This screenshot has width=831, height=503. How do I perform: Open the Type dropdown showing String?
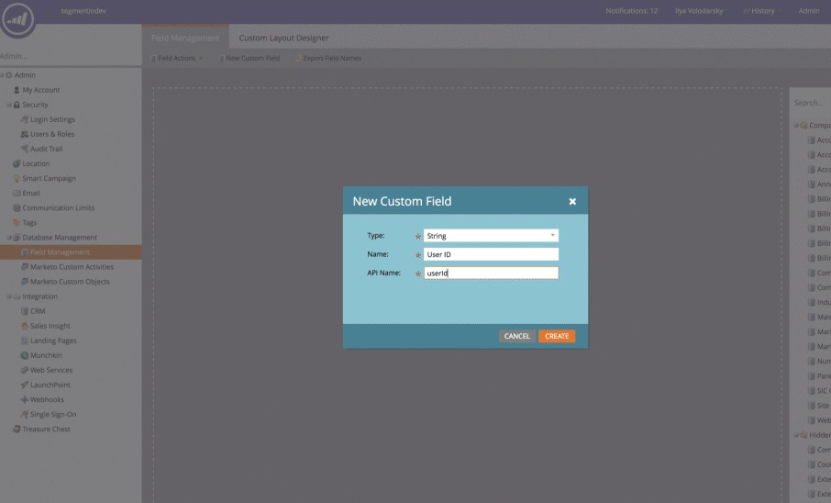click(x=491, y=236)
